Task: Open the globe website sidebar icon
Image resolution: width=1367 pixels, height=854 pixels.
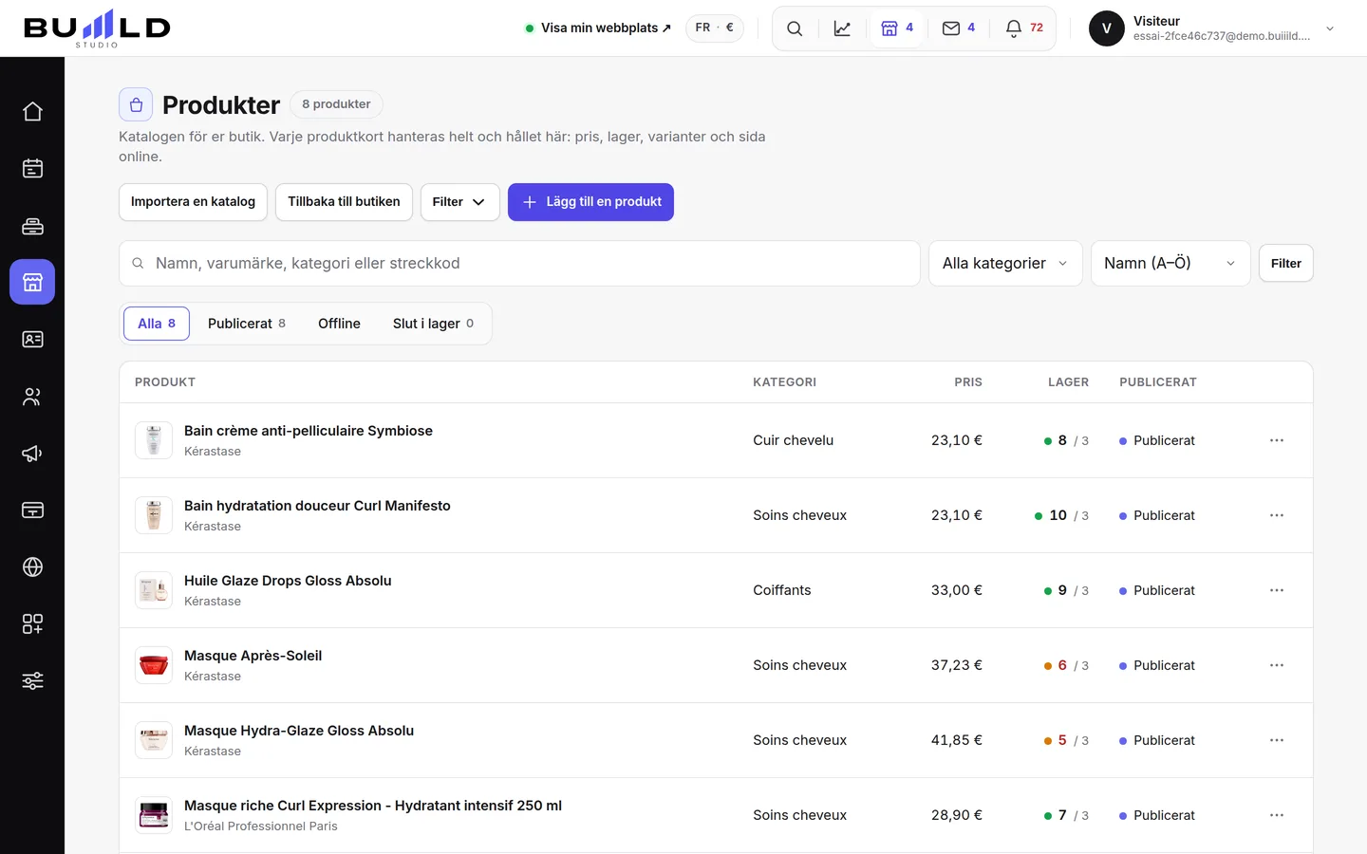Action: (32, 567)
